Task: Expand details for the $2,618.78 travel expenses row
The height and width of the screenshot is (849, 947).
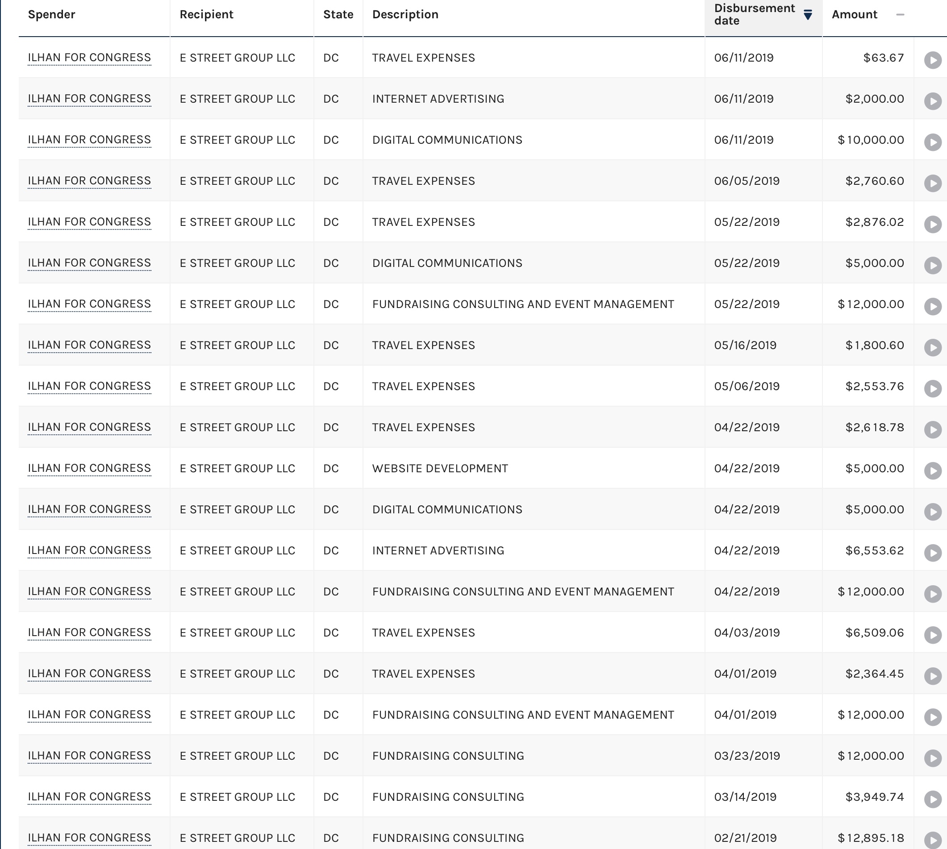Action: pos(933,429)
